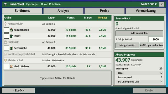Click the Maskottchen mascot icon
Screen dimensions: 168x94
point(11,66)
